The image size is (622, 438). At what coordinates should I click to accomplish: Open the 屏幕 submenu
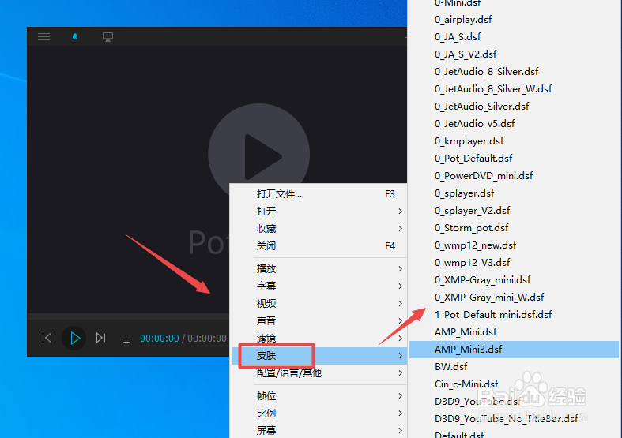(x=319, y=430)
